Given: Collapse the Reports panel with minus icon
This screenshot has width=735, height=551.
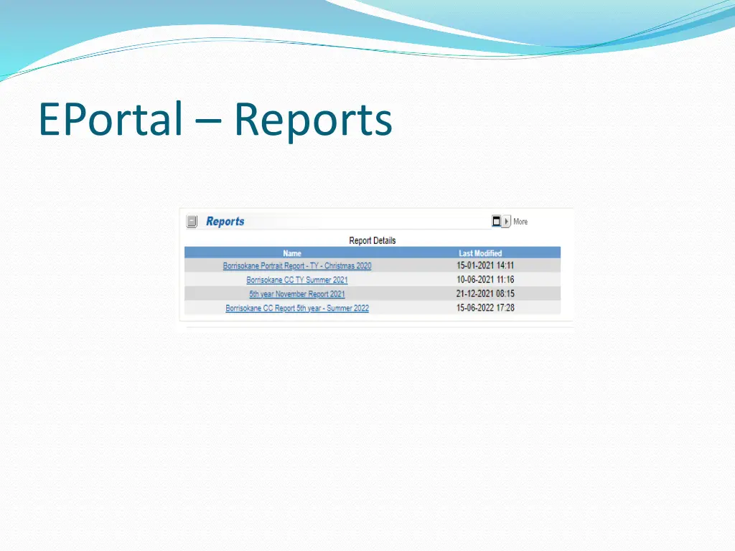Looking at the screenshot, I should point(192,221).
